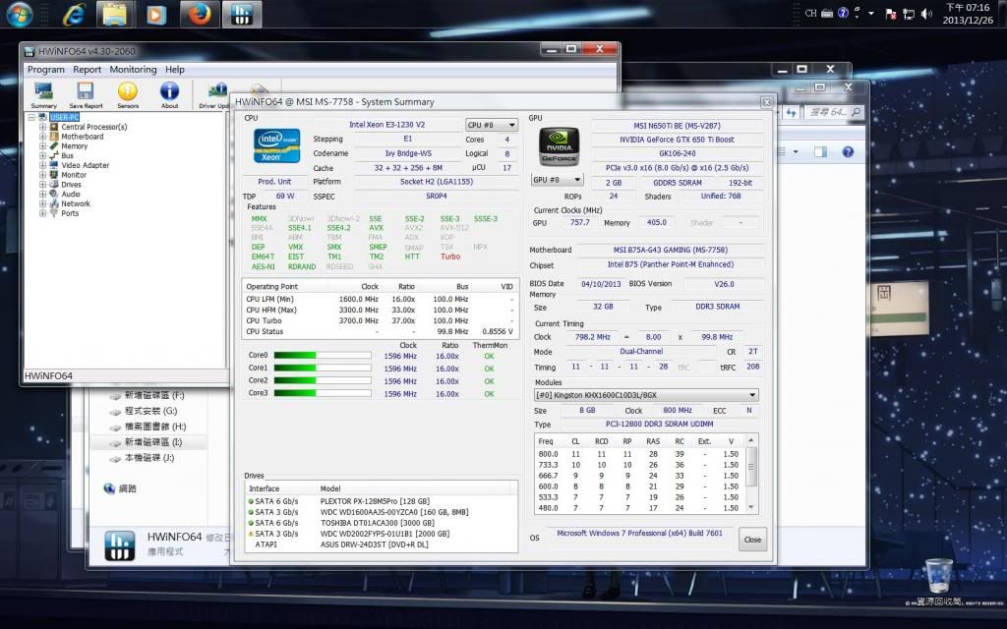
Task: Open the Sensors toolbar icon
Action: click(127, 95)
